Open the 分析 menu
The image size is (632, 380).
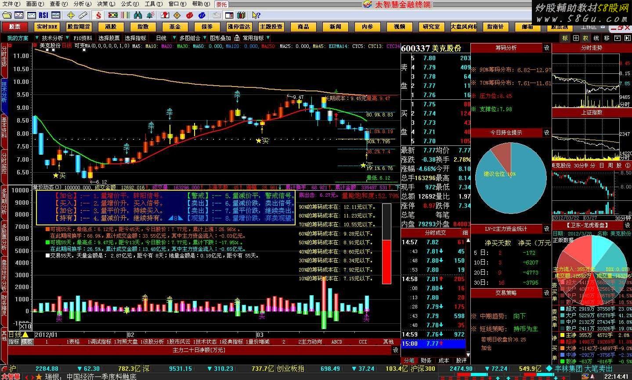[x=83, y=4]
